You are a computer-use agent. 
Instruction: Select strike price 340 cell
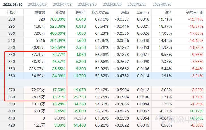(x=12, y=62)
